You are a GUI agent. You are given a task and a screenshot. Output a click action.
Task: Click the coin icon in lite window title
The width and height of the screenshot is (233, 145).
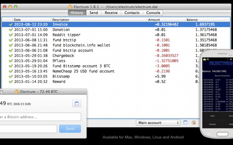pyautogui.click(x=17, y=92)
